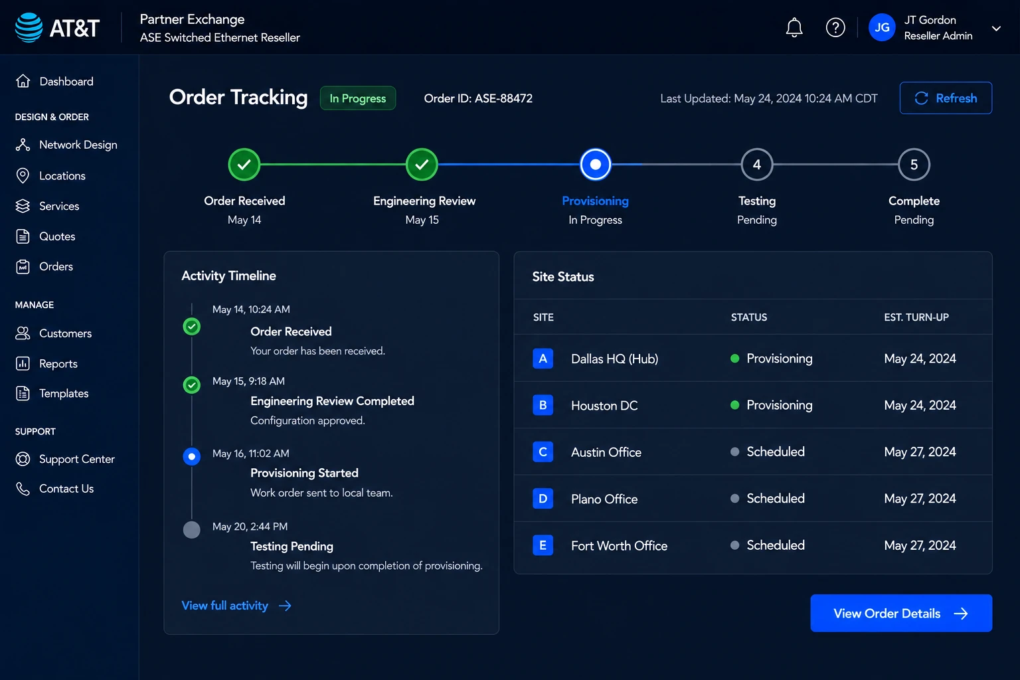Screen dimensions: 1020x680
Task: Click the Customers people icon
Action: coord(23,333)
